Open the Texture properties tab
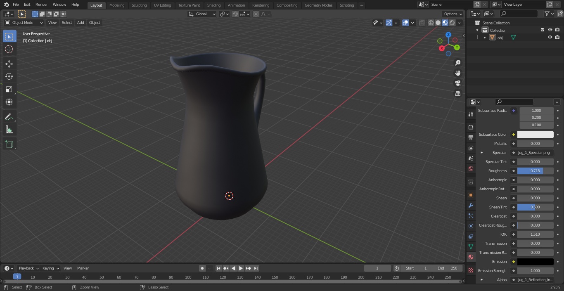564x291 pixels. (471, 270)
